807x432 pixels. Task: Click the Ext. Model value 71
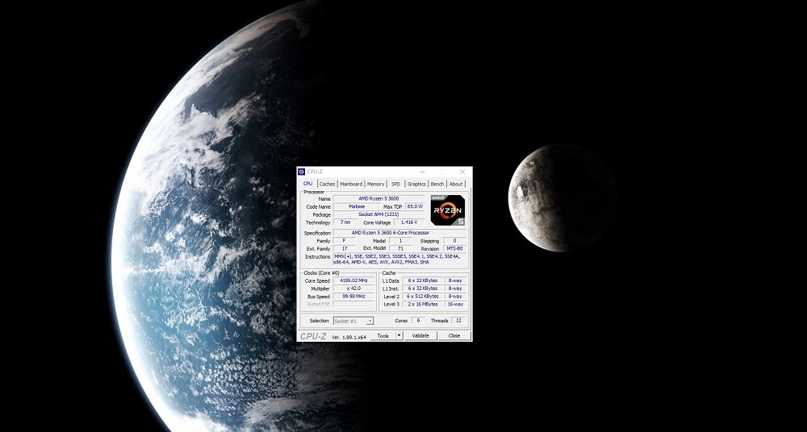pos(400,248)
